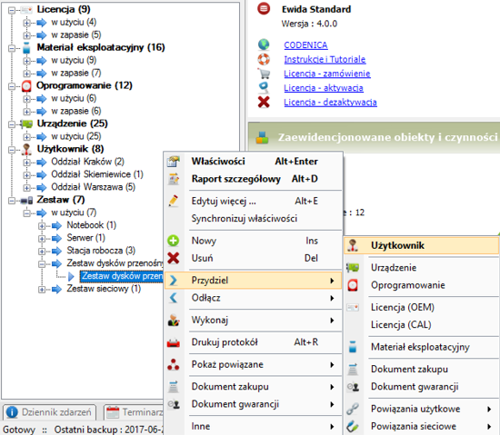
Task: Click the printer icon beside Drukuj protokół
Action: click(173, 342)
